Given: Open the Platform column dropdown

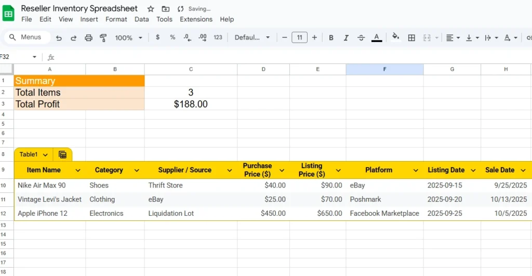Looking at the screenshot, I should (x=416, y=170).
